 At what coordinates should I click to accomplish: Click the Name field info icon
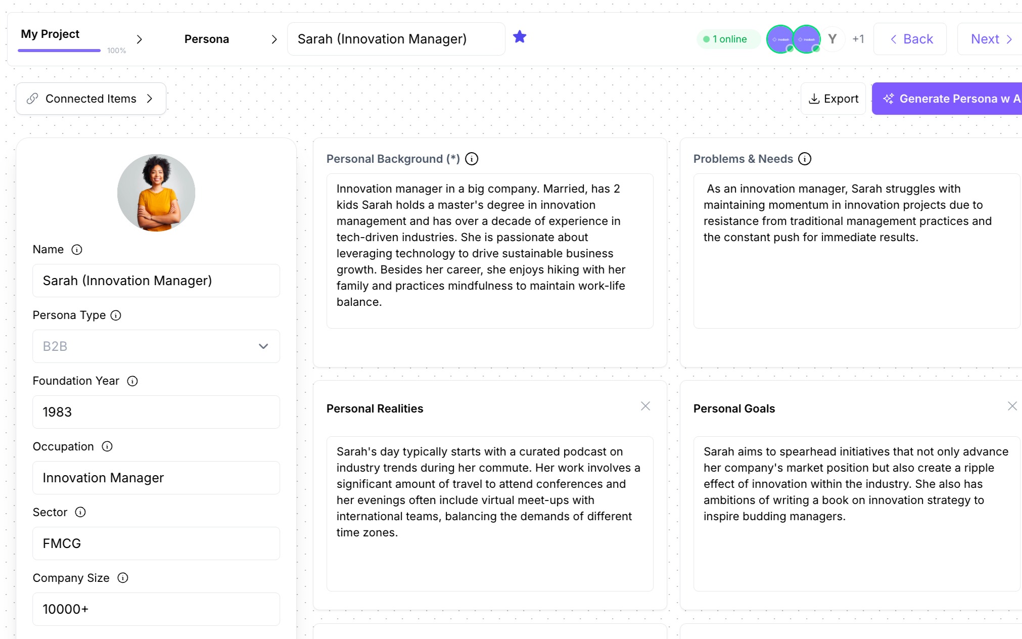click(77, 250)
